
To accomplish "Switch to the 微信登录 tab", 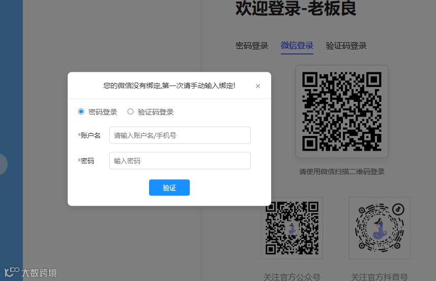I will click(297, 45).
